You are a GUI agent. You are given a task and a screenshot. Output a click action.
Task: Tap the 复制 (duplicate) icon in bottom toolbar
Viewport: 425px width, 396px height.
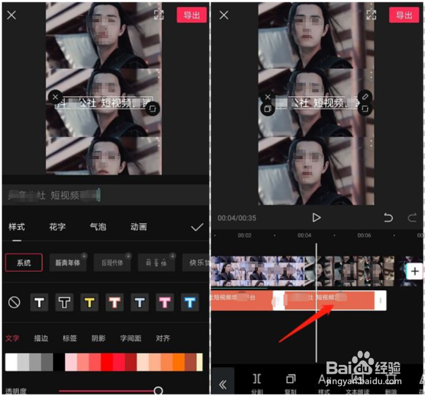(x=290, y=380)
